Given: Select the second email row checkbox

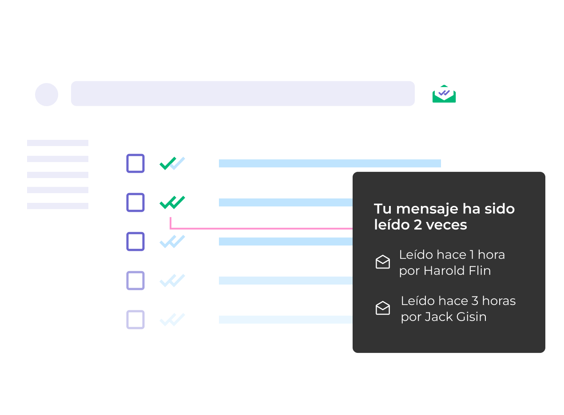Looking at the screenshot, I should (135, 202).
